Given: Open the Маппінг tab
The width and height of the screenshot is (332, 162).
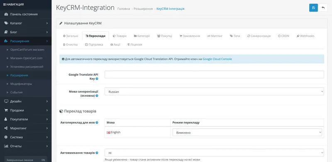Looking at the screenshot, I should [215, 36].
